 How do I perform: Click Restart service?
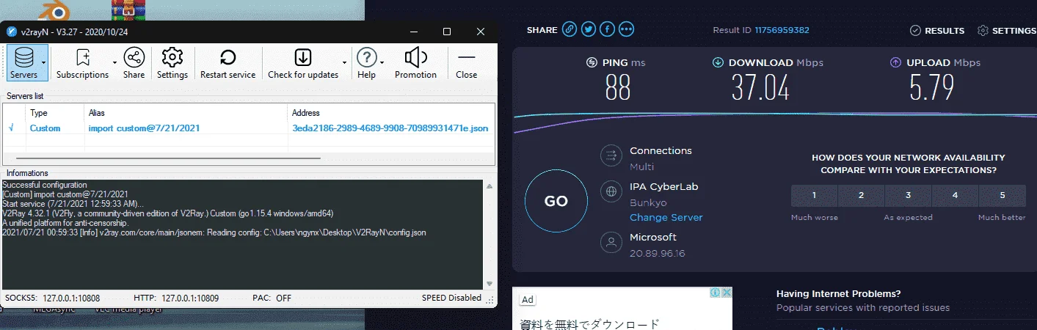coord(228,62)
